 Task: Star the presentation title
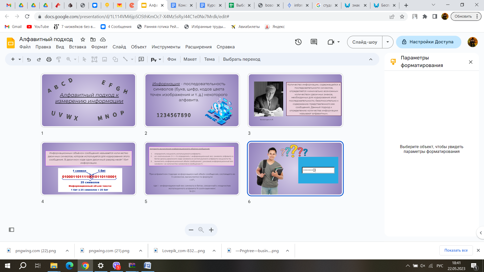pos(83,40)
